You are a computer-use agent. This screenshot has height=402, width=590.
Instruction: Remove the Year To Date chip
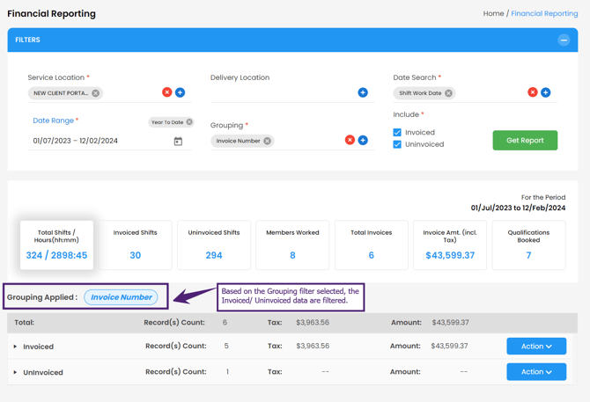pos(189,122)
